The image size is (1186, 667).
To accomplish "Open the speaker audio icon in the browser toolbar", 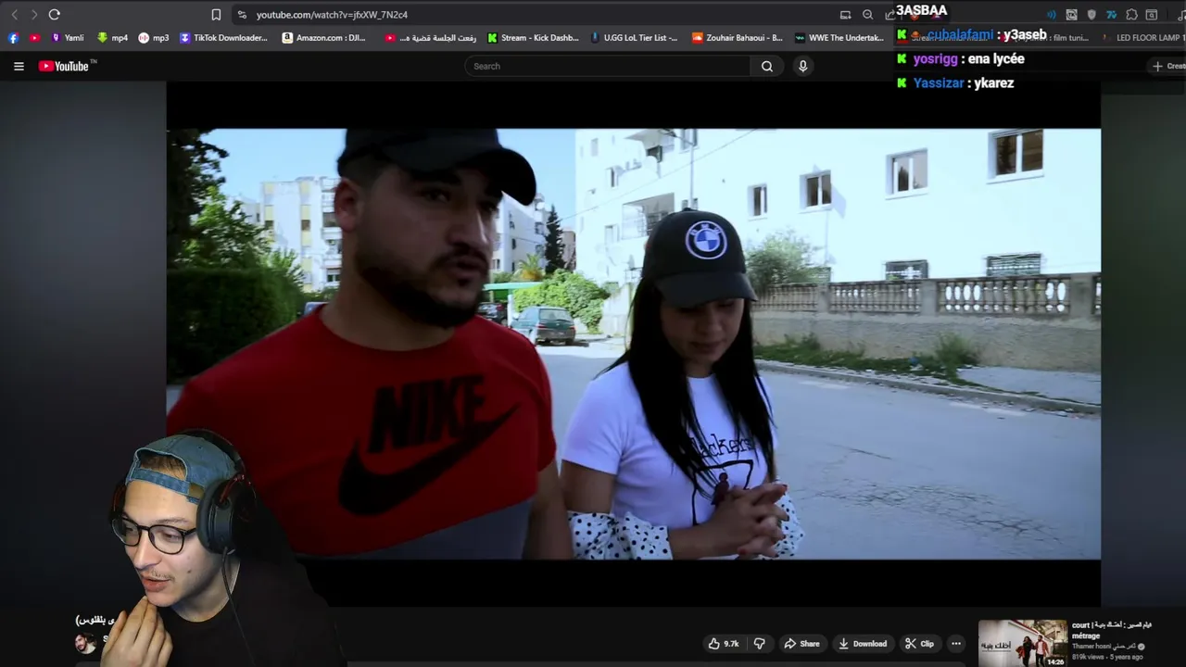I will point(1051,15).
